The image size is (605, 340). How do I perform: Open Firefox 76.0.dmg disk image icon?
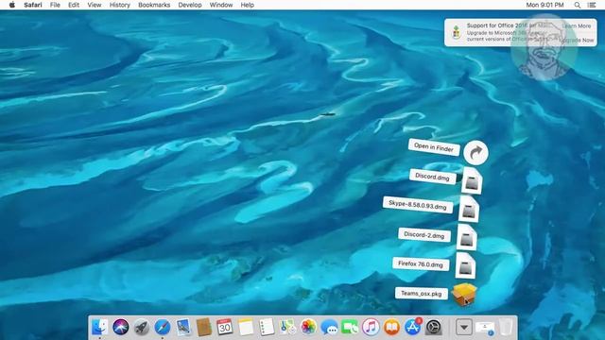coord(465,265)
